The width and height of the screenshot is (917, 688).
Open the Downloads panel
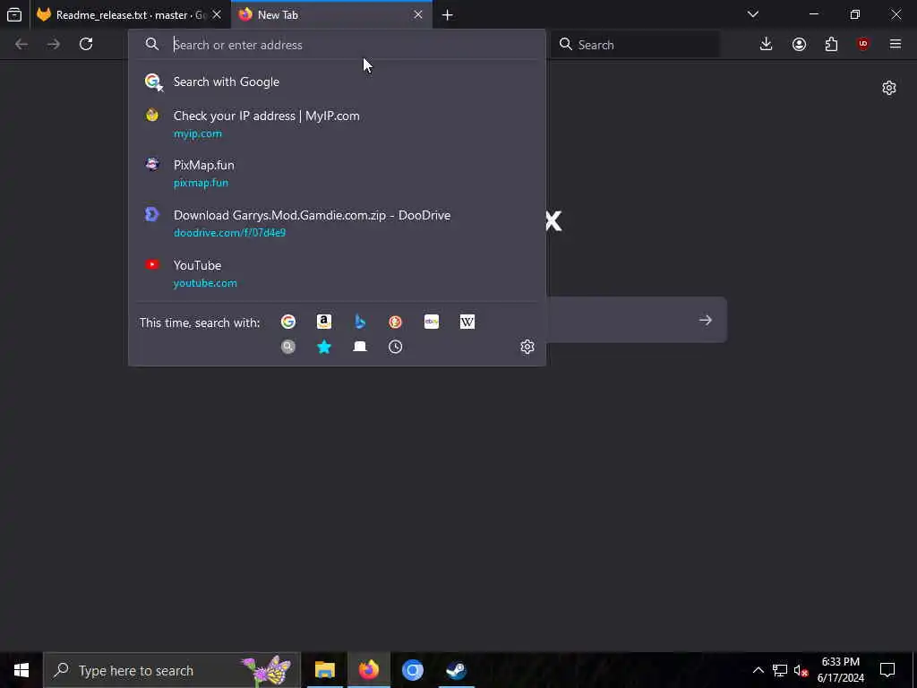pos(767,44)
